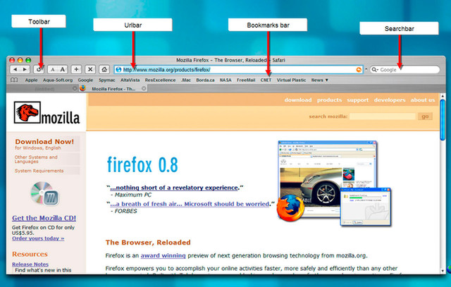
Task: Go to the home page using the house icon
Action: (104, 69)
